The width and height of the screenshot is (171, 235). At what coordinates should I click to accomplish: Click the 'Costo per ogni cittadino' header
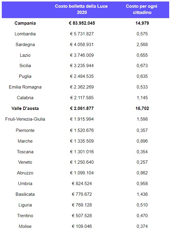[142, 9]
